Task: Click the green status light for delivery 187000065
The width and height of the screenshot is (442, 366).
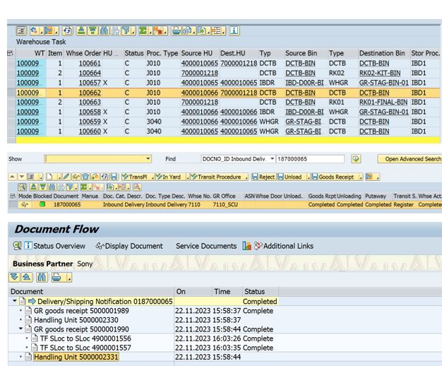Action: click(x=42, y=205)
